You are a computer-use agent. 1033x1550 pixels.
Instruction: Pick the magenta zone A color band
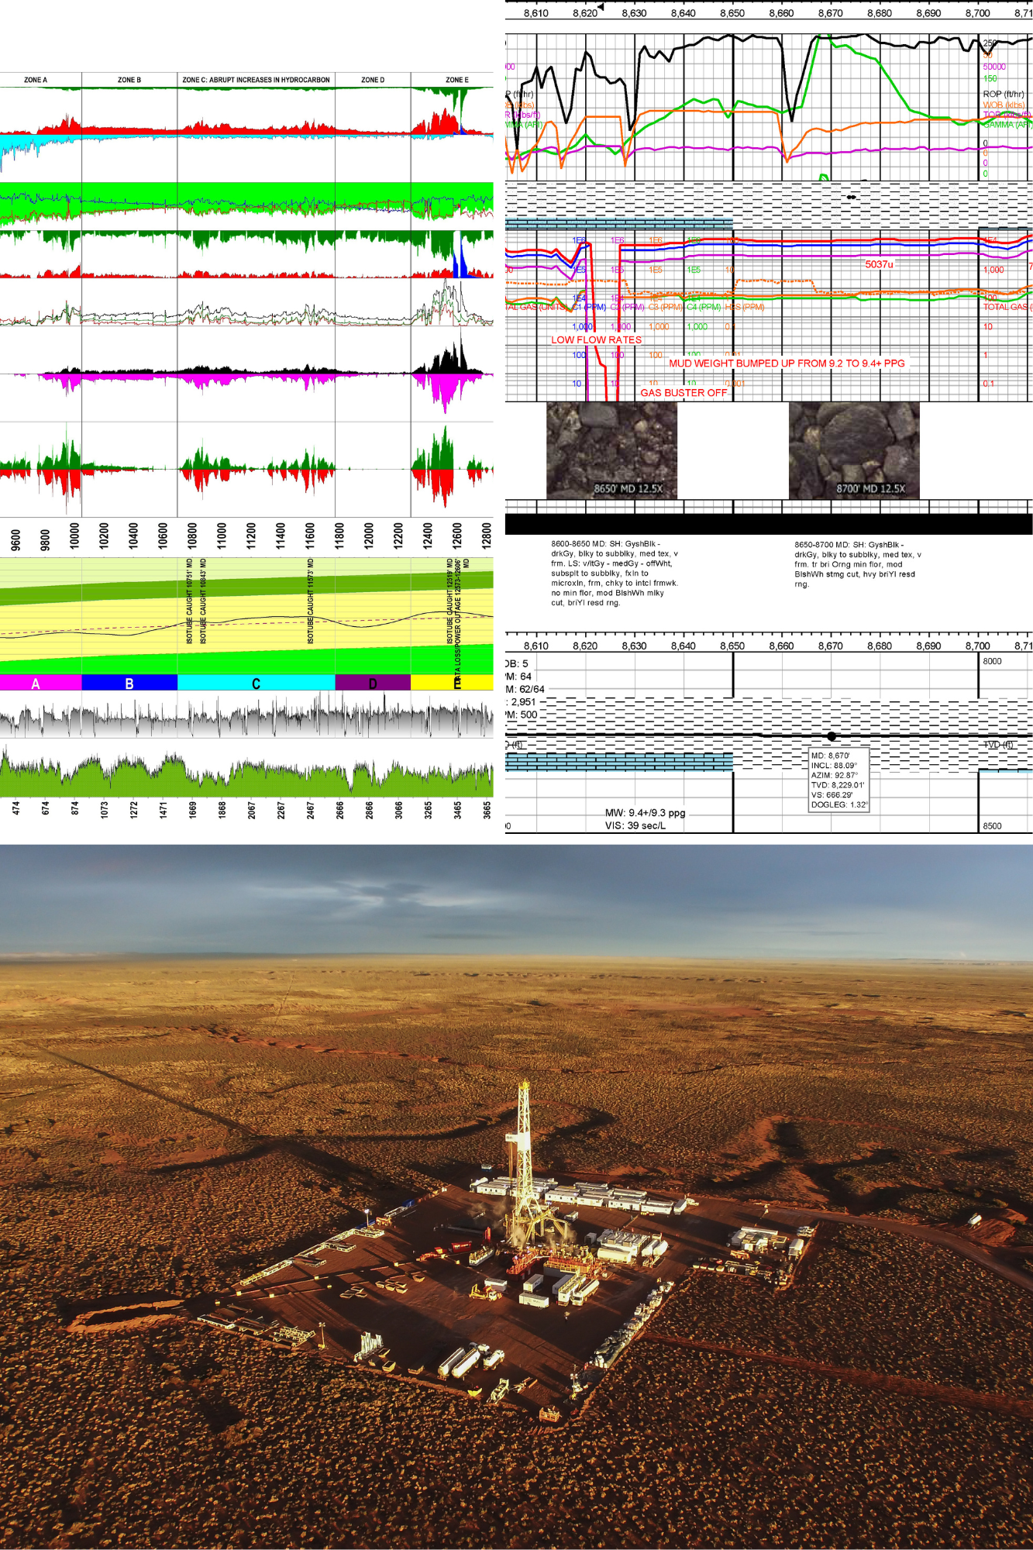pyautogui.click(x=40, y=683)
